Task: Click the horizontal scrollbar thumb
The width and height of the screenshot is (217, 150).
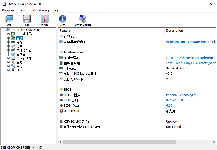Action: 119,142
